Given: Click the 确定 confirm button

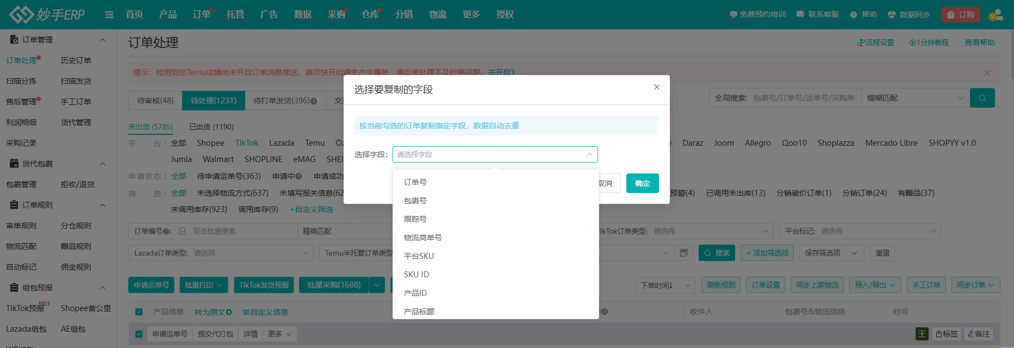Looking at the screenshot, I should pyautogui.click(x=642, y=183).
